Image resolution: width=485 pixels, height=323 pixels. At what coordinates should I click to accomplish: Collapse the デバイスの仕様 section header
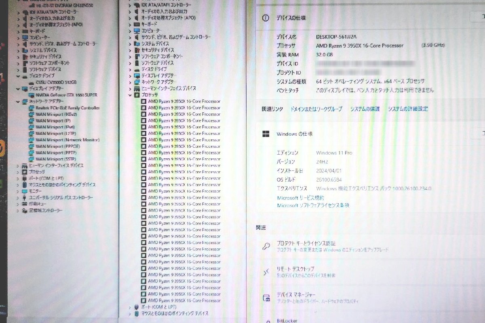click(370, 18)
